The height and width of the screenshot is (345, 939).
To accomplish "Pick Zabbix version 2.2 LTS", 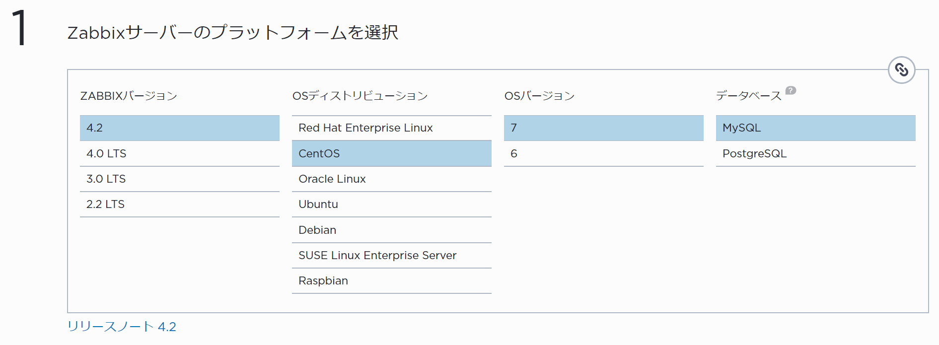I will (179, 205).
